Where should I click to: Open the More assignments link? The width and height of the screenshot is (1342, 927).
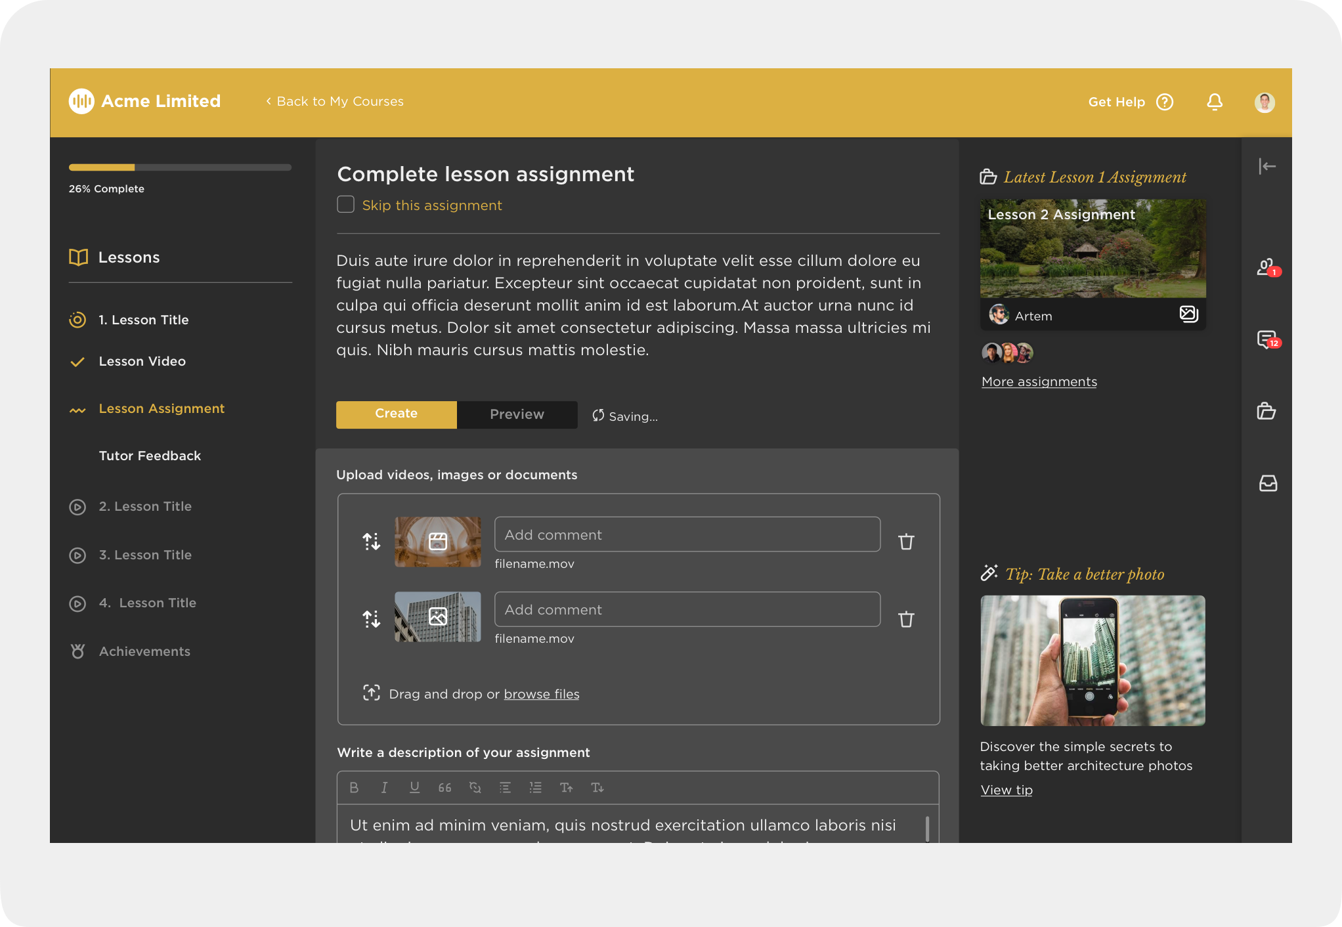tap(1039, 382)
